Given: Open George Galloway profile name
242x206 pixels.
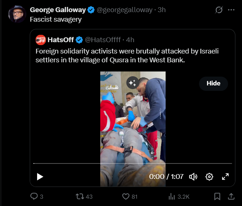Looking at the screenshot, I should [58, 10].
